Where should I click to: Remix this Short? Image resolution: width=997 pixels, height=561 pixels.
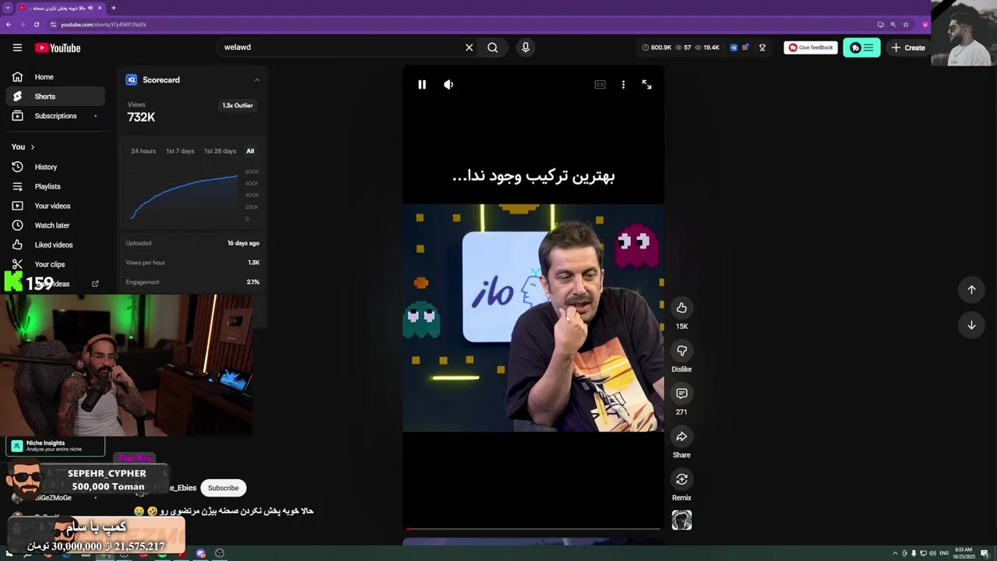(682, 479)
